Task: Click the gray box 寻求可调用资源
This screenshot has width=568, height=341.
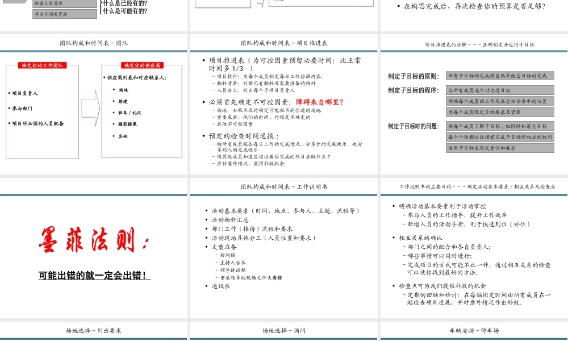Action: coord(65,14)
